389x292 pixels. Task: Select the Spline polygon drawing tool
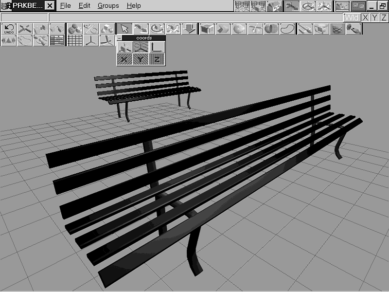287,29
